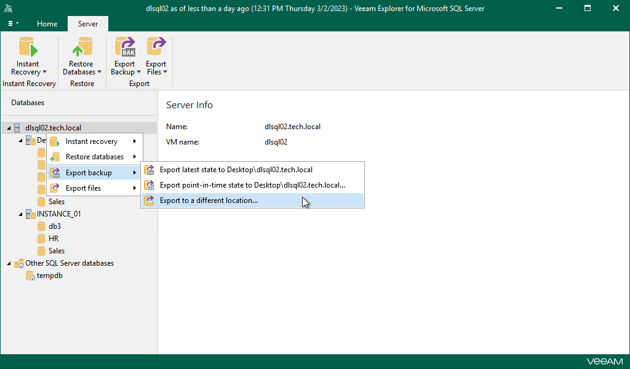Switch to the Server tab
630x369 pixels.
pyautogui.click(x=88, y=24)
